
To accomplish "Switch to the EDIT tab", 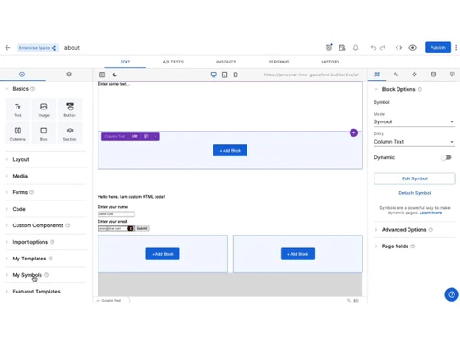I will [x=125, y=62].
